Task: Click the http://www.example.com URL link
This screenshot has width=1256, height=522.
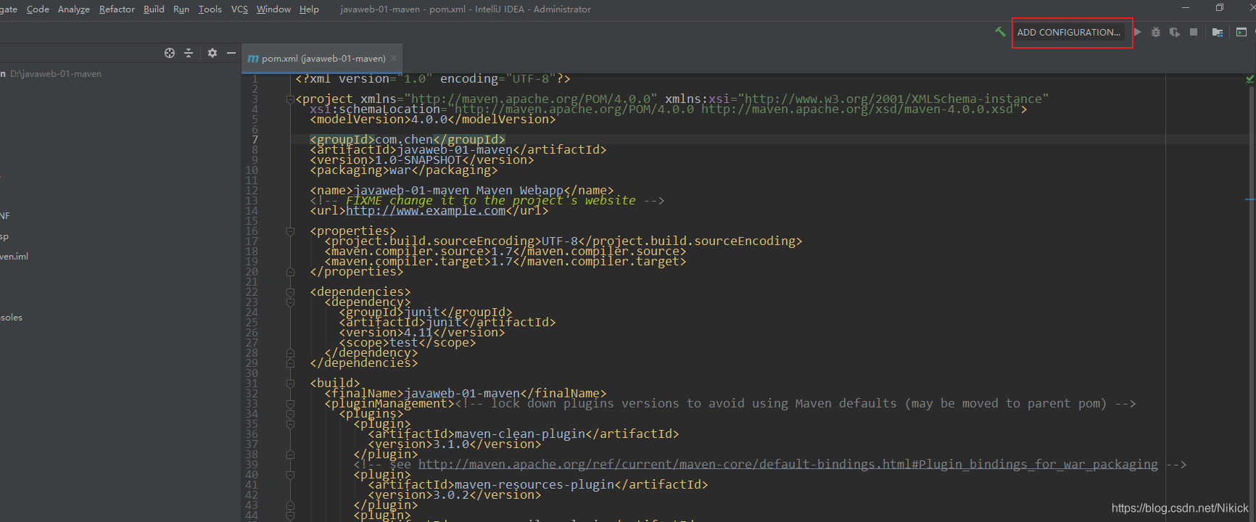Action: tap(426, 211)
